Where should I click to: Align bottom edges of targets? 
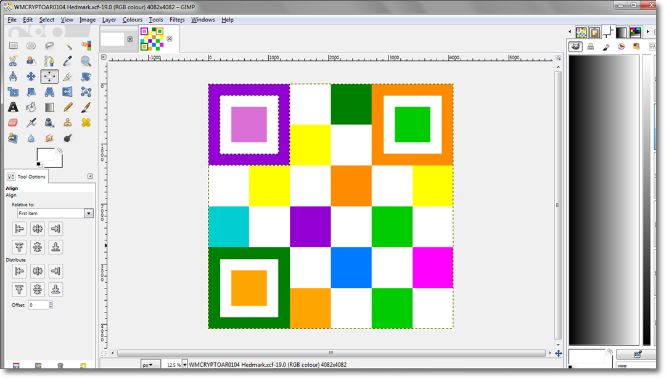coord(55,247)
